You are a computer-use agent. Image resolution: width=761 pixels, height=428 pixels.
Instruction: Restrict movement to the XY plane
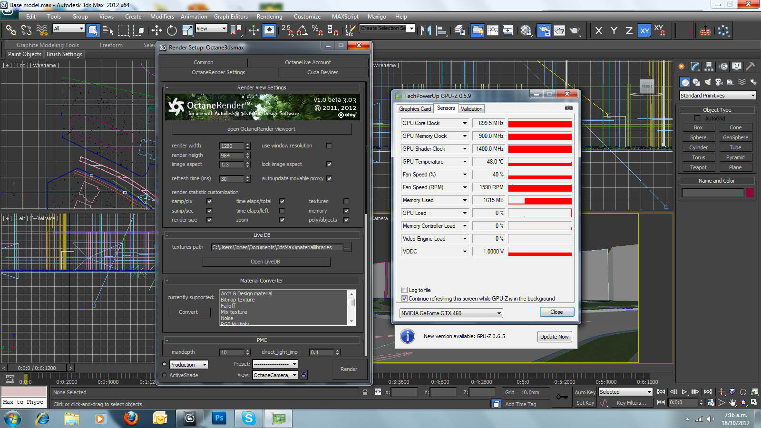644,30
